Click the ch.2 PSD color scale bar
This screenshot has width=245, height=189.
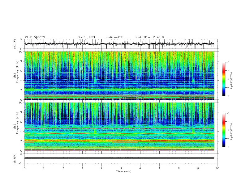click(224, 130)
